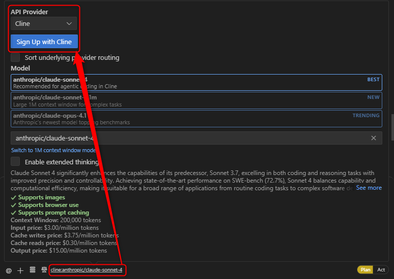Open the API Provider dropdown
Screen dimensions: 394x279
coord(43,23)
